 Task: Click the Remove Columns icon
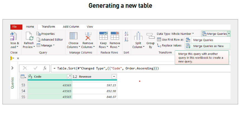pos(88,36)
